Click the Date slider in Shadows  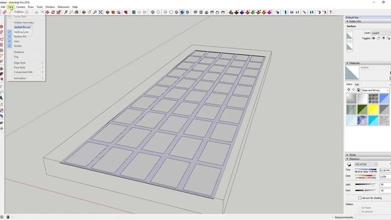pos(366,176)
